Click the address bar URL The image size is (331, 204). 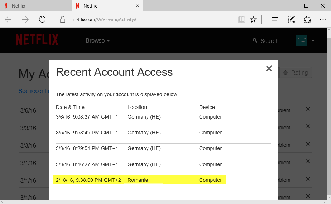pyautogui.click(x=105, y=19)
